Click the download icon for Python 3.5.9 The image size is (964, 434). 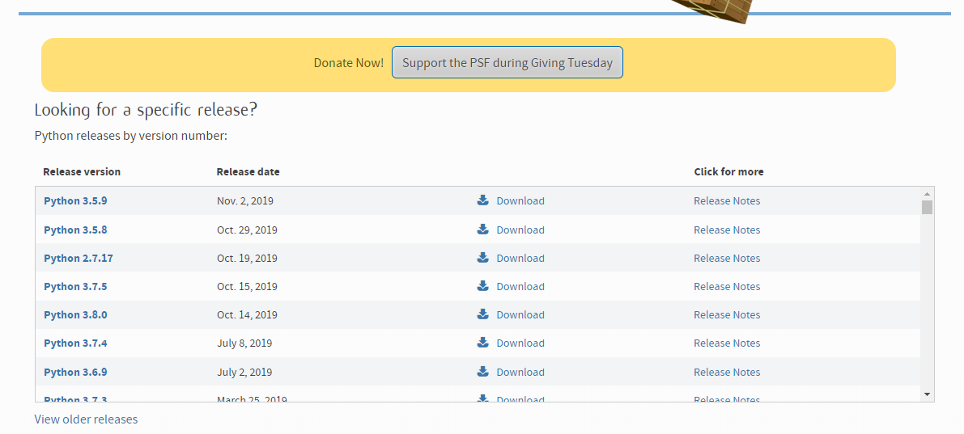tap(482, 200)
